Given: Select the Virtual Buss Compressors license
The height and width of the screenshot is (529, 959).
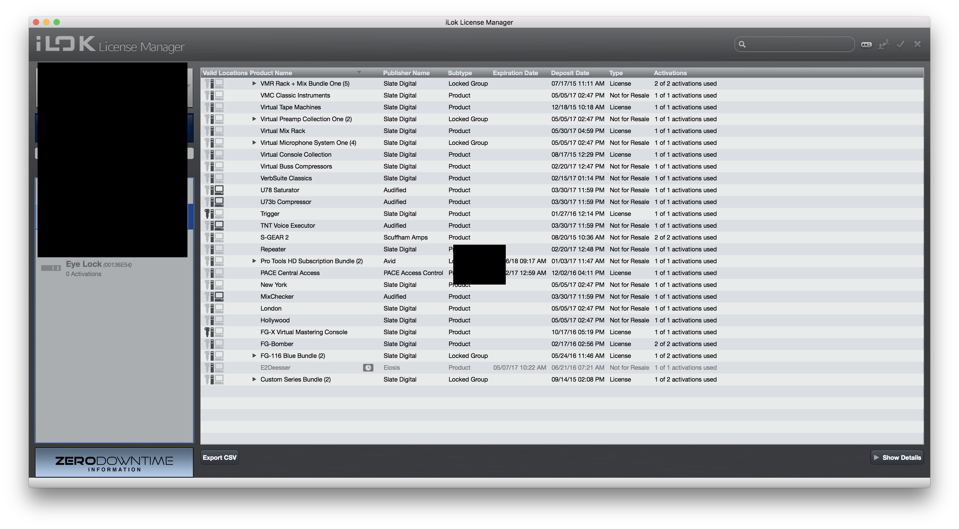Looking at the screenshot, I should tap(296, 167).
